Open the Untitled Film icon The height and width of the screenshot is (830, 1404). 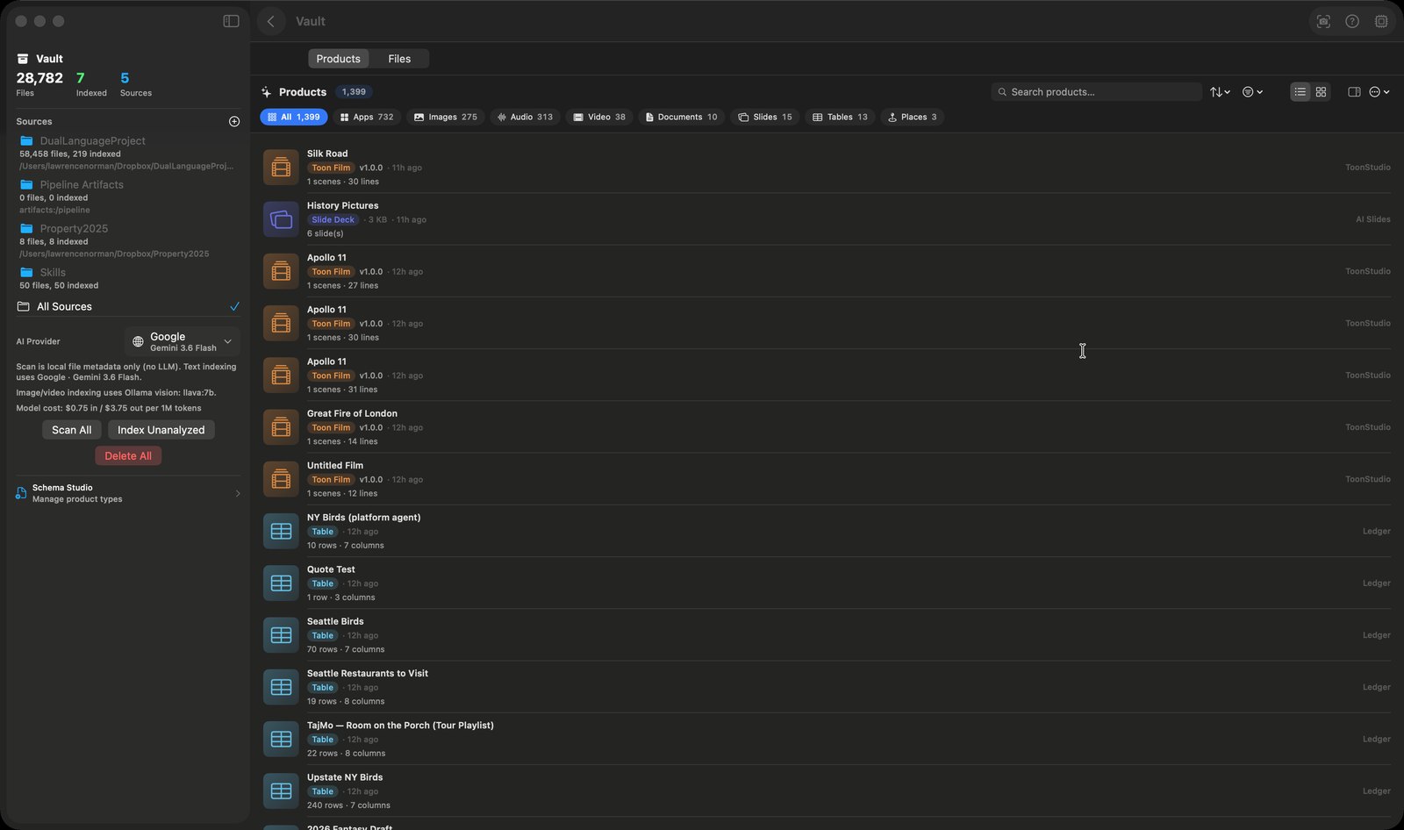[281, 479]
